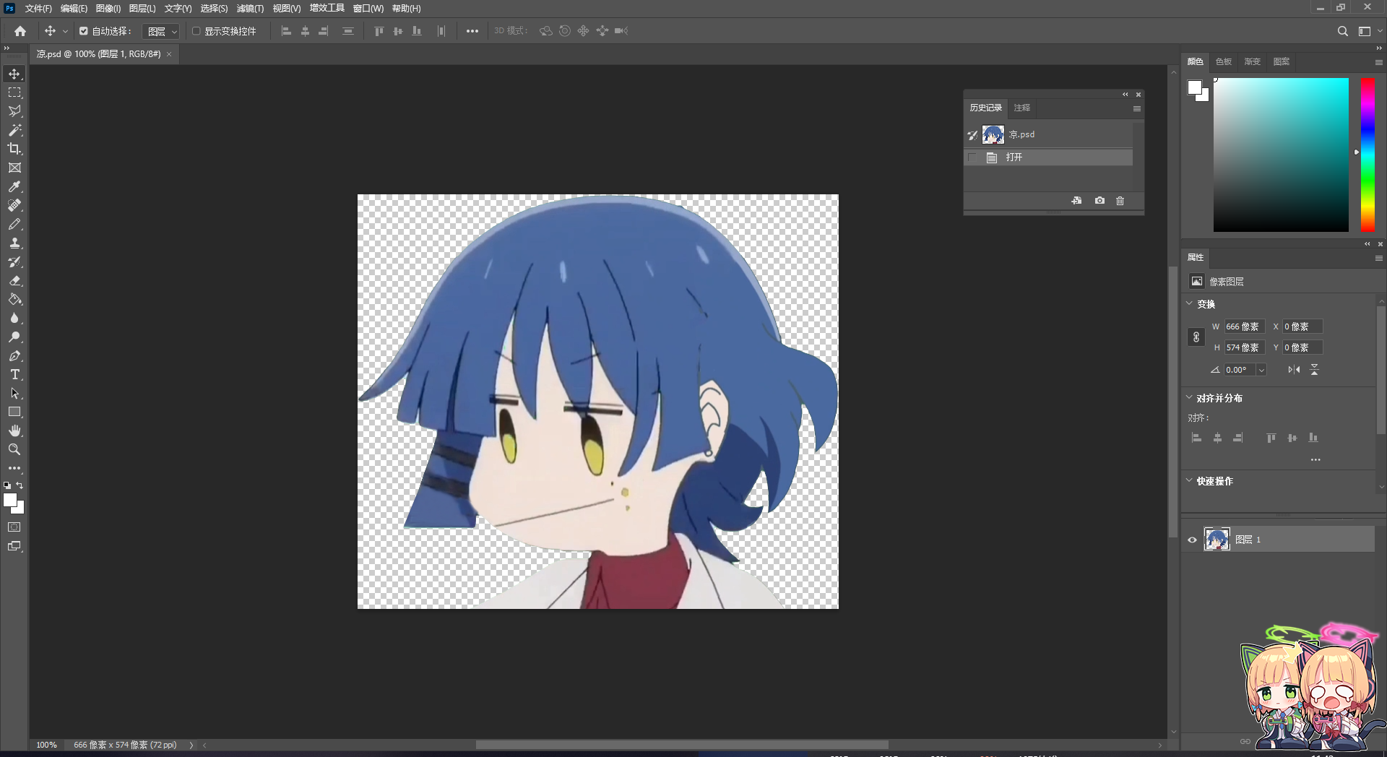Open the search icon in the options bar
This screenshot has width=1387, height=757.
point(1342,31)
